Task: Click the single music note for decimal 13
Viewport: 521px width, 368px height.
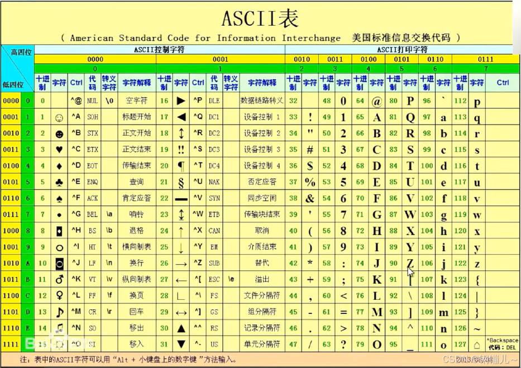Action: (60, 312)
